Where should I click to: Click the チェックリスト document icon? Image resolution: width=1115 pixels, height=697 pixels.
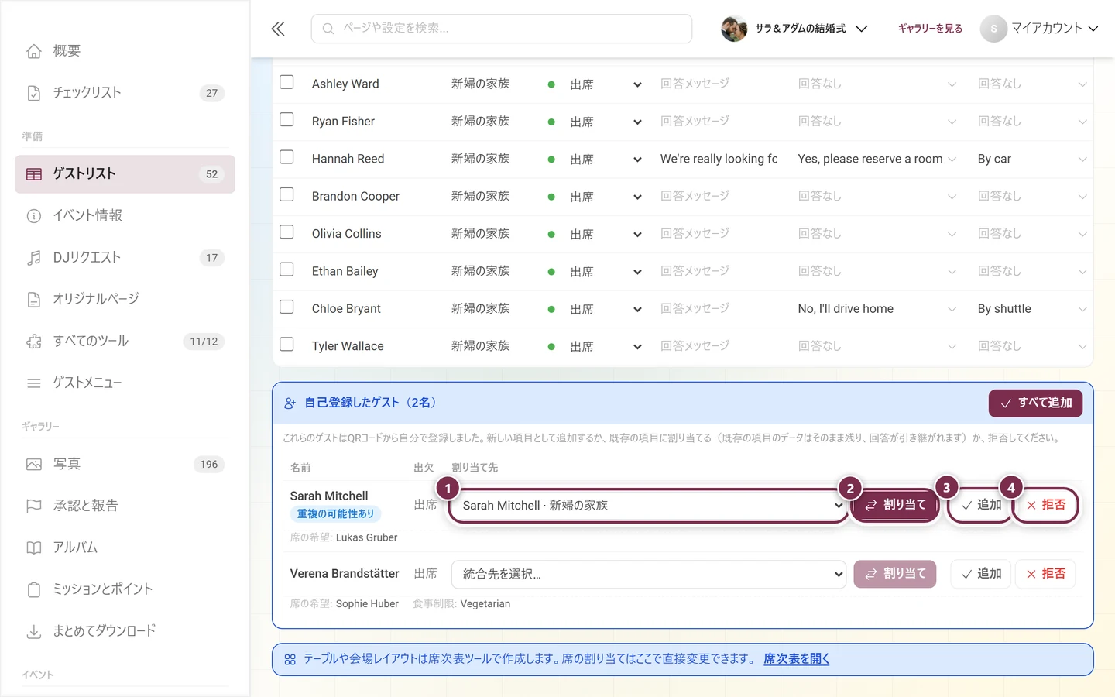34,93
